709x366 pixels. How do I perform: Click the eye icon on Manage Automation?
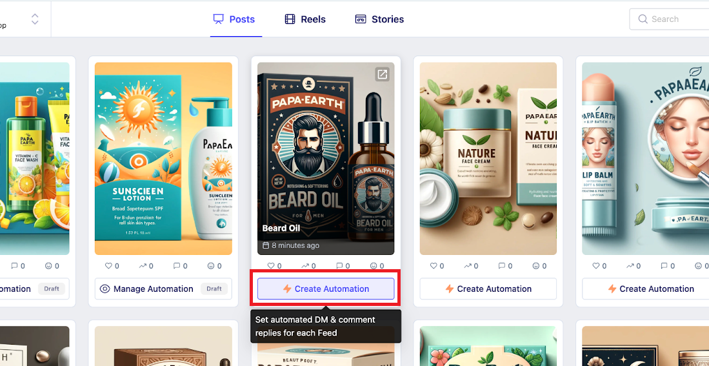105,289
